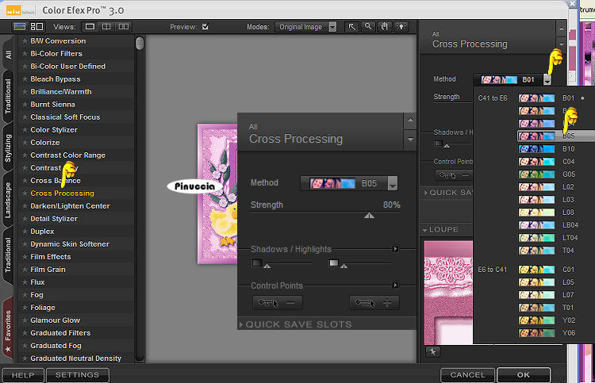Click the remove control point minus button
Image resolution: width=595 pixels, height=383 pixels.
point(278,303)
